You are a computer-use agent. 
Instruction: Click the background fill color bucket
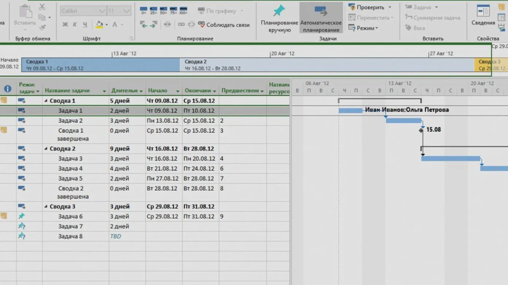tap(99, 24)
